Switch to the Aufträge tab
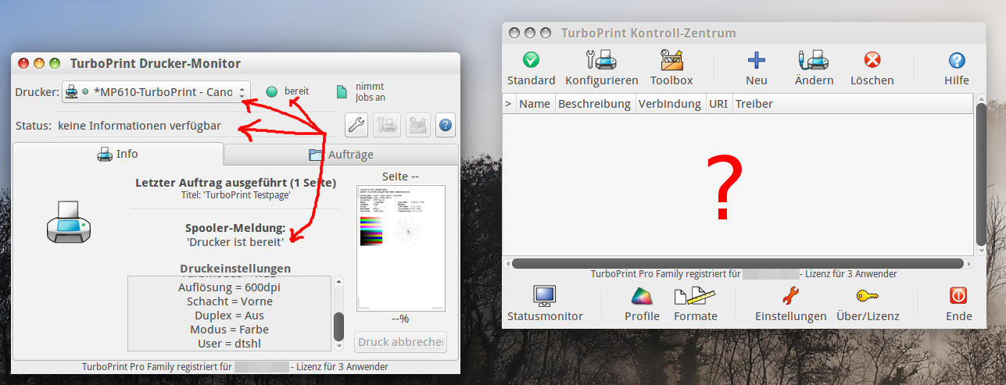Screen dimensions: 1006x385 pos(341,155)
